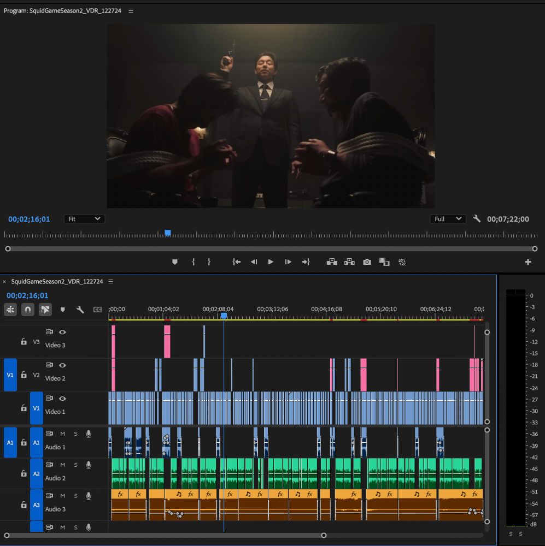The width and height of the screenshot is (545, 546).
Task: Click Program monitor playhead marker
Action: click(x=168, y=233)
